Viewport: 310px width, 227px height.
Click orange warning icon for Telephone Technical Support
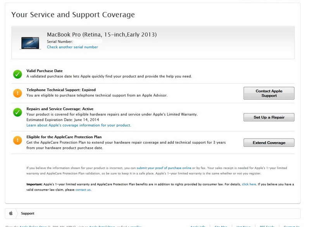(17, 93)
